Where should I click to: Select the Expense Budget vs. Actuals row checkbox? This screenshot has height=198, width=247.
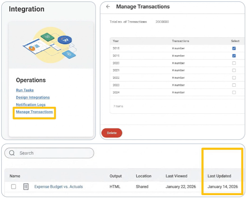[x=14, y=187]
